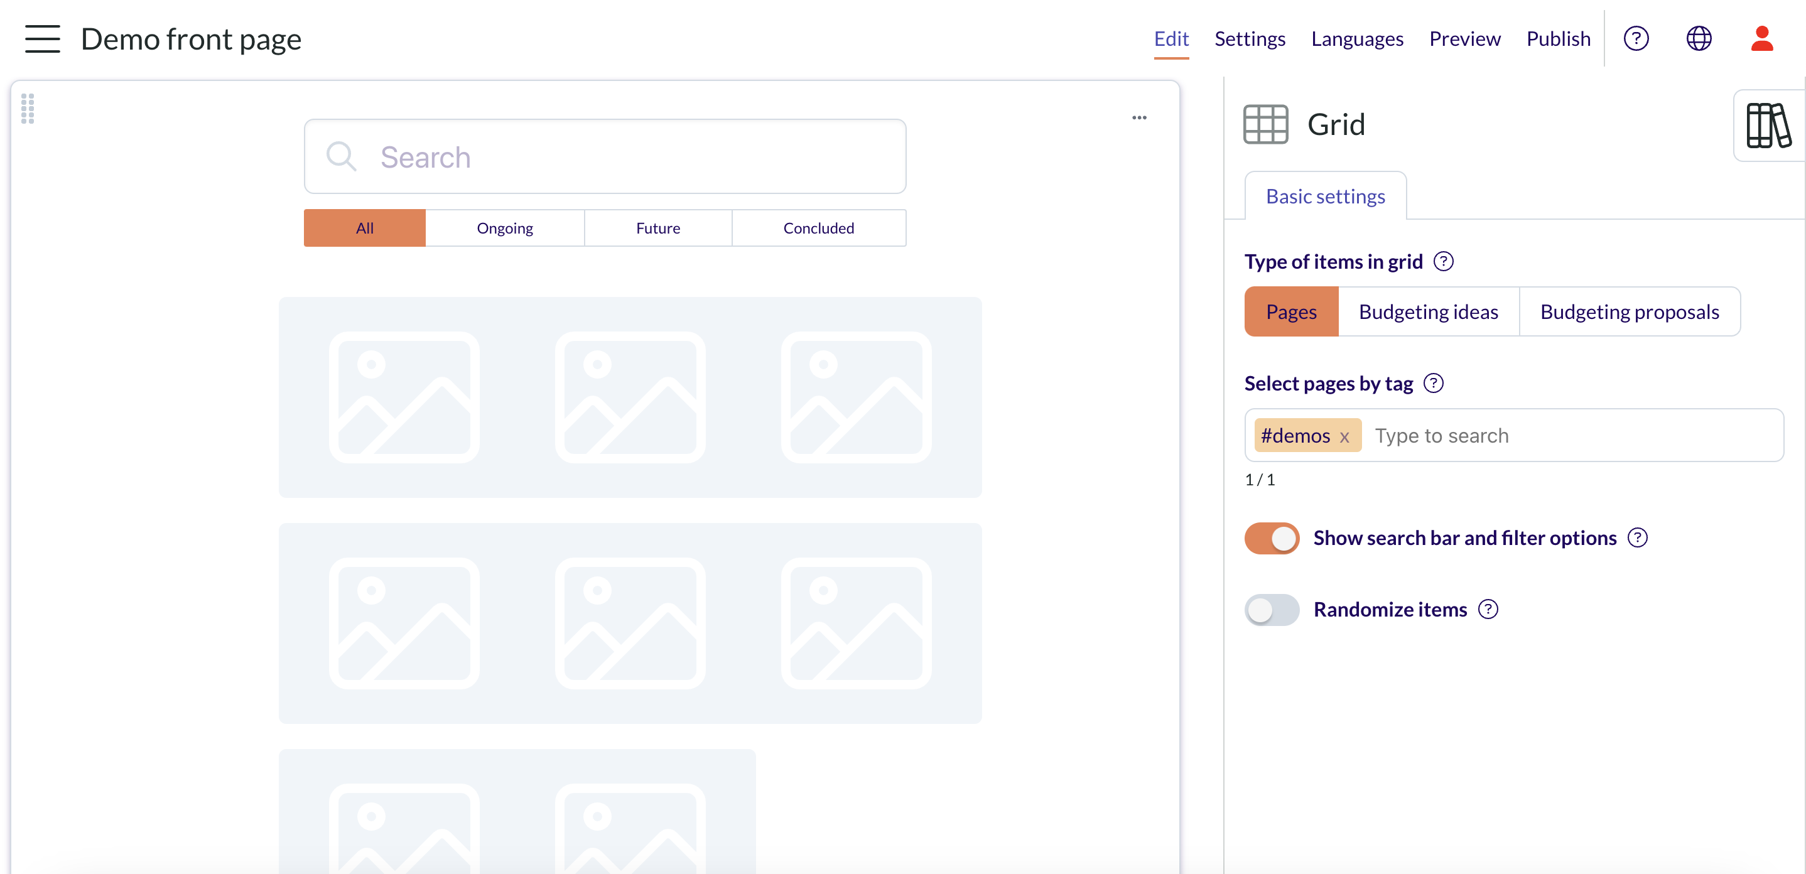Click the middle image placeholder in second row
The image size is (1806, 874).
click(630, 623)
